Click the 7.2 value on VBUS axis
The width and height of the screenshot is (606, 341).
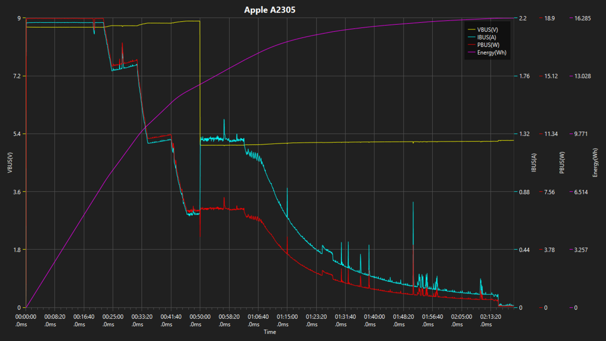tap(17, 76)
